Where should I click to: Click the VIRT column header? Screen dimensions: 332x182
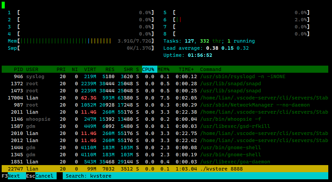(x=90, y=69)
